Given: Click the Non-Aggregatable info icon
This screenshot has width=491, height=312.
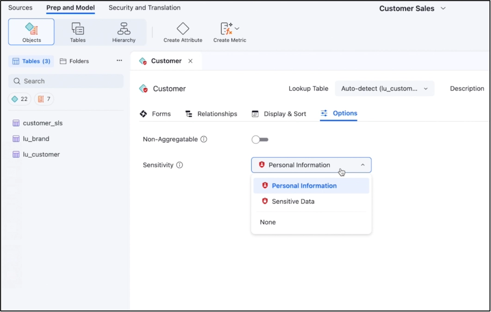Looking at the screenshot, I should pos(203,139).
